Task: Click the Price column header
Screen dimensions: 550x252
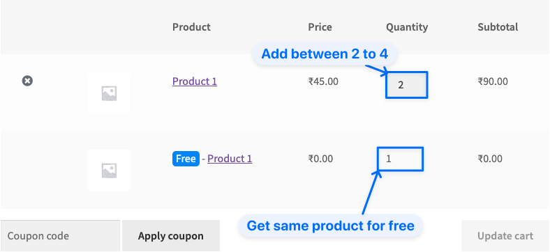Action: click(x=320, y=27)
